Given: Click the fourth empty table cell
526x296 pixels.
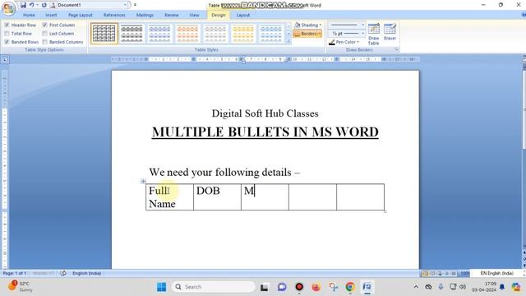Looking at the screenshot, I should pyautogui.click(x=312, y=197).
